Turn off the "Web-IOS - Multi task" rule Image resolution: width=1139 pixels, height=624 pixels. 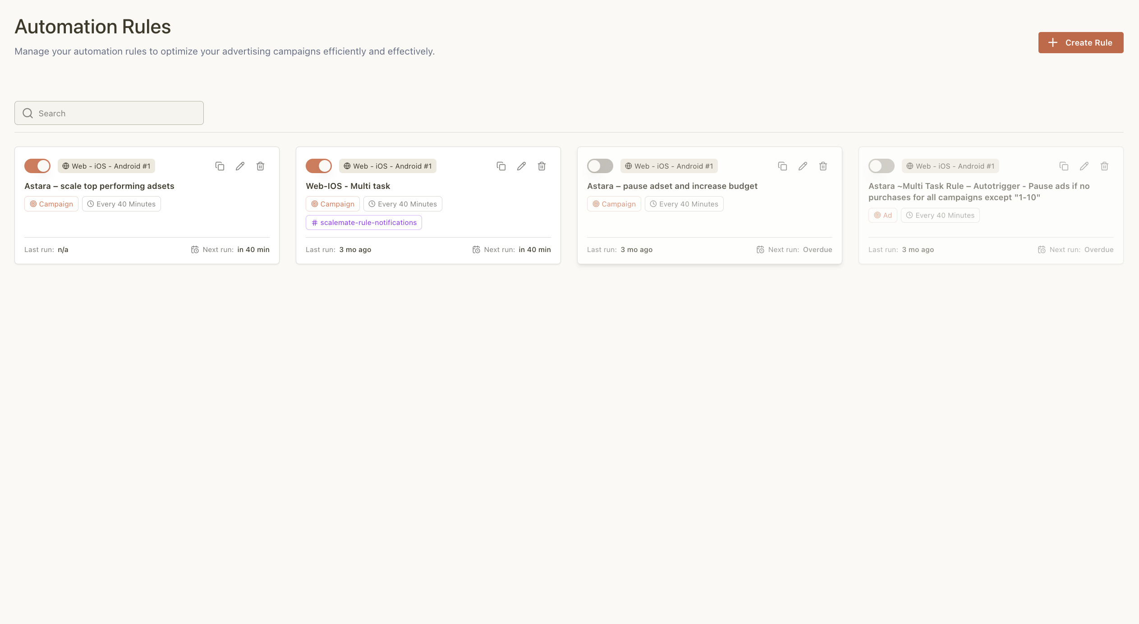[x=319, y=166]
